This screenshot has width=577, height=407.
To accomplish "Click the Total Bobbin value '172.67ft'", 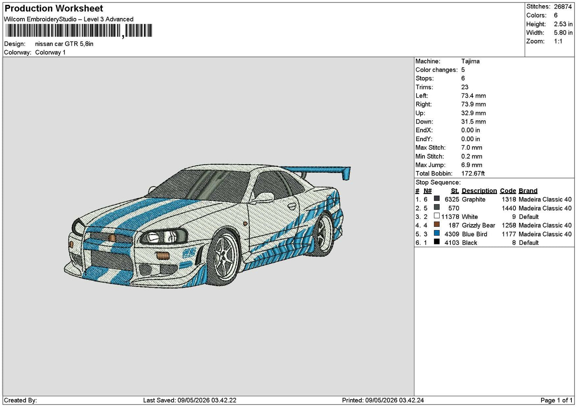I will pos(473,173).
